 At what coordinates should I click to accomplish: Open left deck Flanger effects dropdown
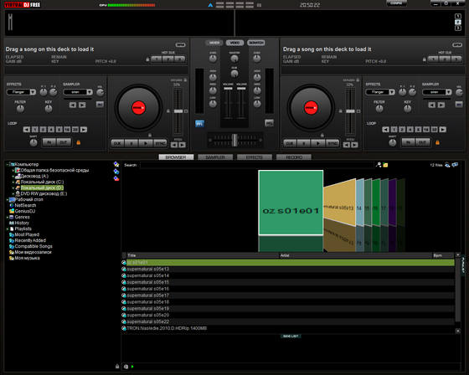[x=33, y=92]
